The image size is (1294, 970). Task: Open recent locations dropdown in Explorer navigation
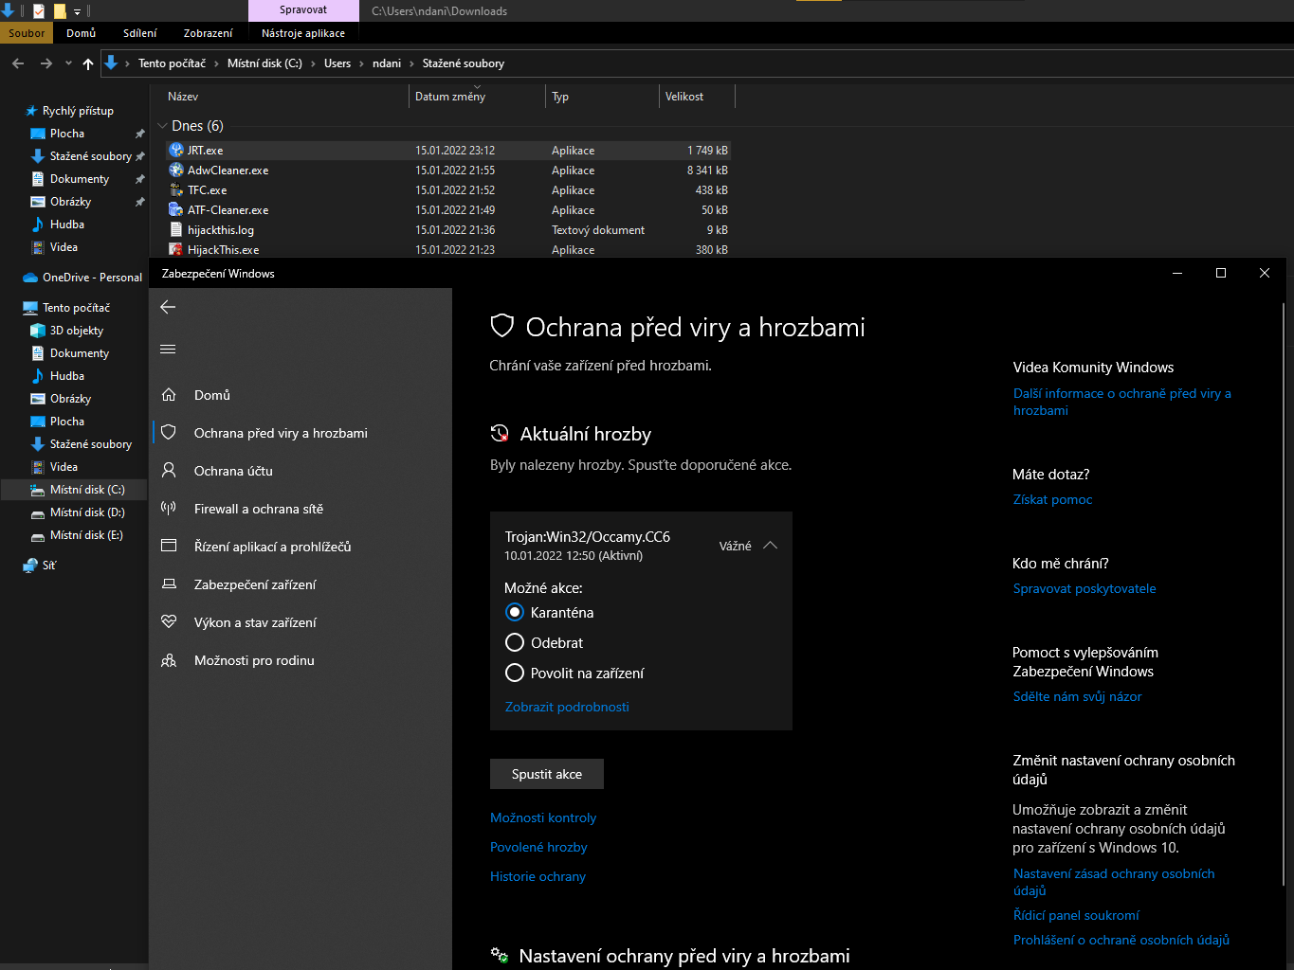68,63
